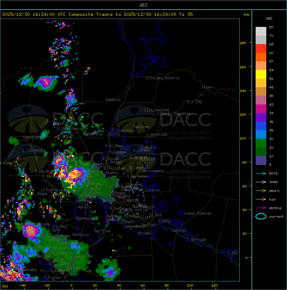Click the 140 tick on vertical km axis
Image resolution: width=287 pixels, height=290 pixels.
coord(243,91)
